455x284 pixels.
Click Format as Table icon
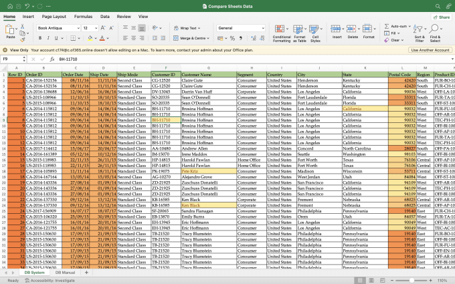tap(298, 29)
